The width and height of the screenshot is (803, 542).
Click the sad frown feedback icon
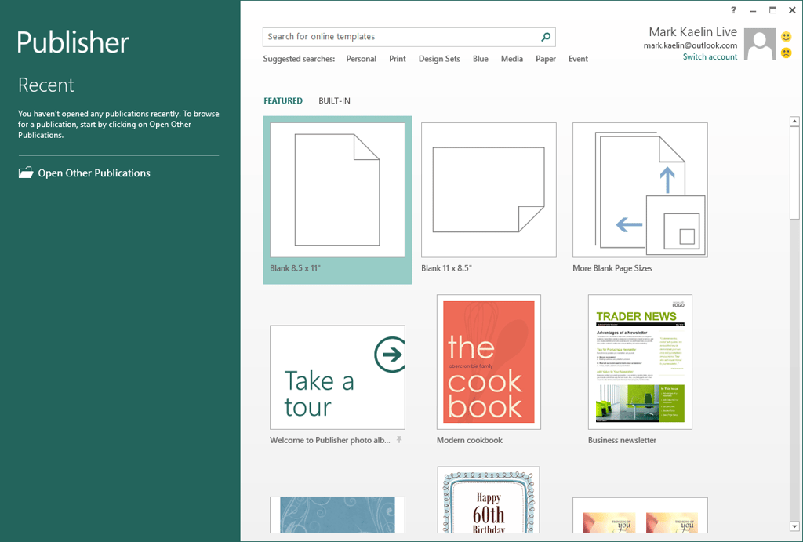point(786,53)
